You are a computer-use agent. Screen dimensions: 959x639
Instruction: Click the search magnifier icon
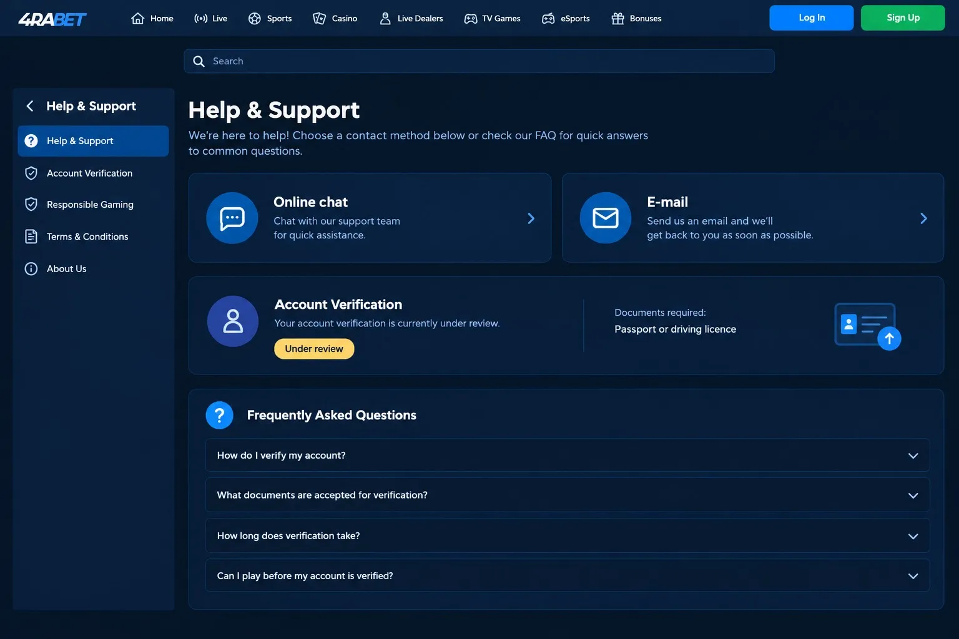(199, 61)
